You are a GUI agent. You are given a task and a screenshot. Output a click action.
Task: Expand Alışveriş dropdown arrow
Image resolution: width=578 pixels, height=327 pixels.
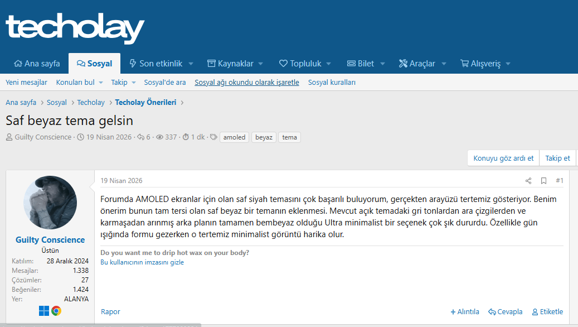[x=508, y=64]
